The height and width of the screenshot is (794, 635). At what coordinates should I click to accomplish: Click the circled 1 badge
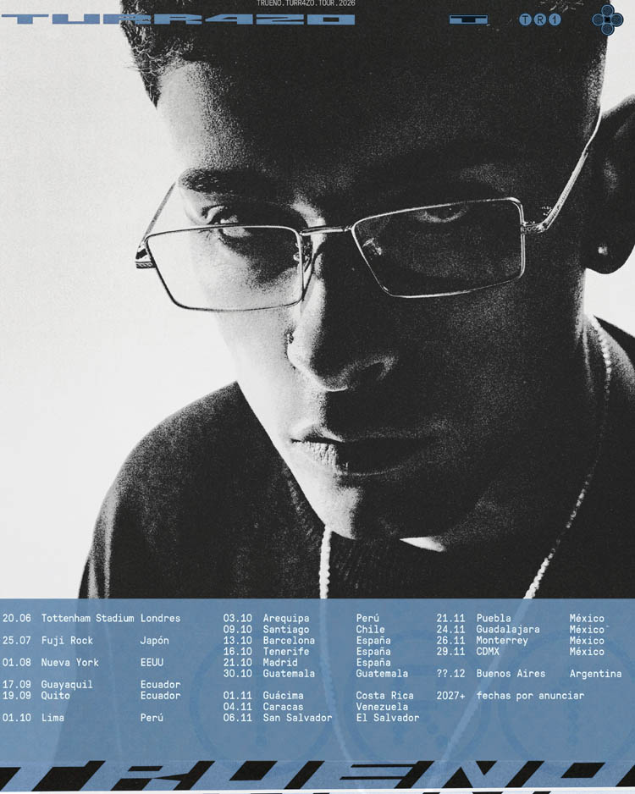(555, 19)
